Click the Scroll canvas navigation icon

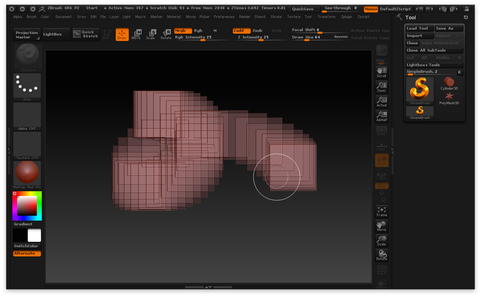click(x=381, y=72)
